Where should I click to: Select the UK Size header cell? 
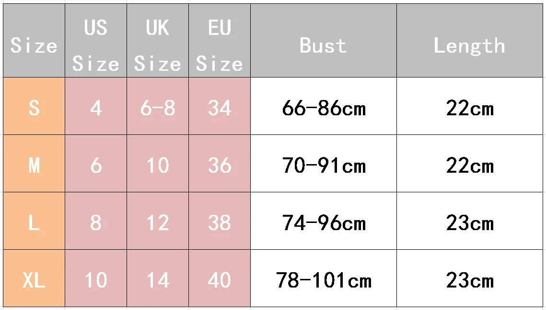[158, 41]
